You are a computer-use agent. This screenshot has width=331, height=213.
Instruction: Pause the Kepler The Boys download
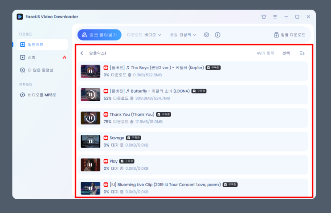[90, 71]
